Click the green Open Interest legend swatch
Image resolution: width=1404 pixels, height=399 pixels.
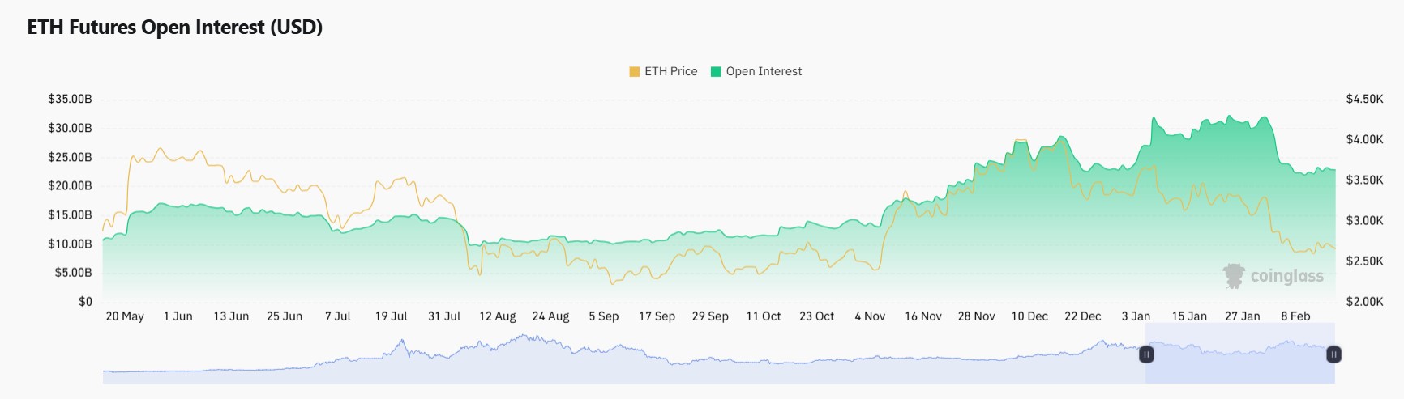click(716, 71)
